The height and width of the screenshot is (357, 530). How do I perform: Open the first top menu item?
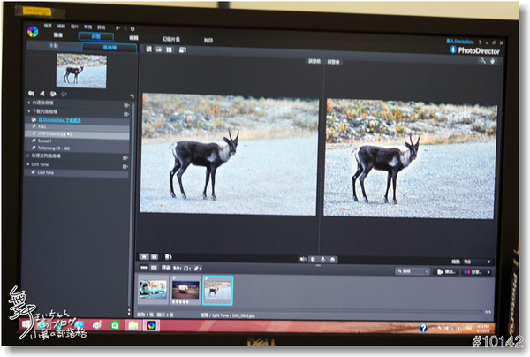pos(48,26)
